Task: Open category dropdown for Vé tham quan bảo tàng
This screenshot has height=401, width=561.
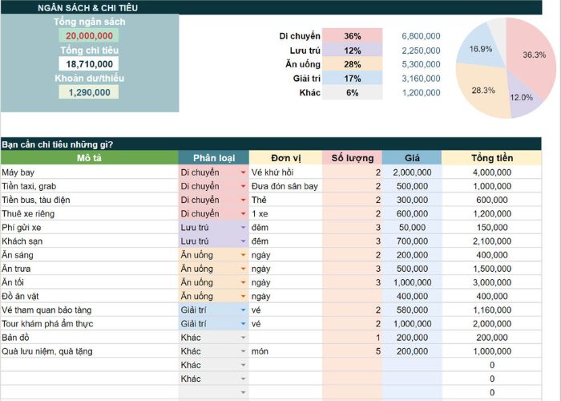Action: point(243,310)
